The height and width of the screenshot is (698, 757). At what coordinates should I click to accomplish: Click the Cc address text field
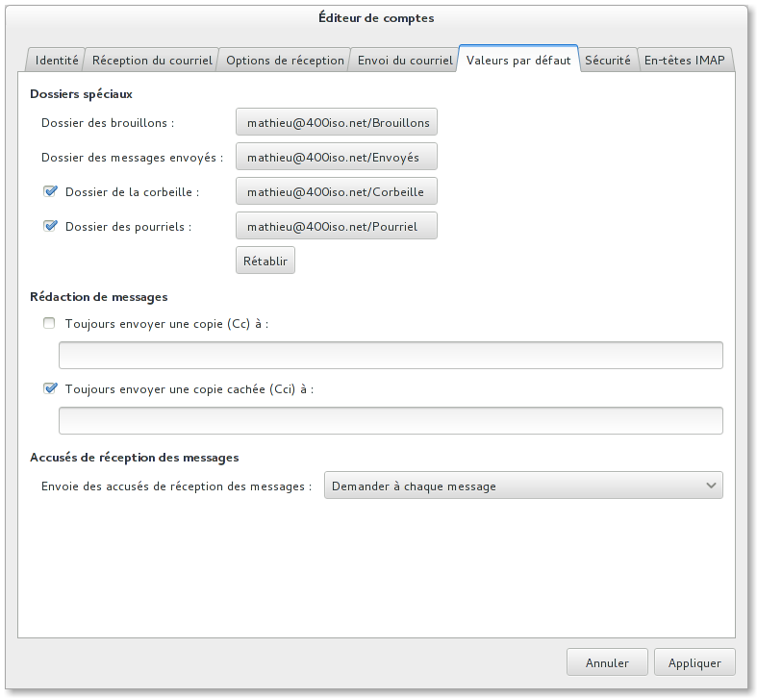[391, 355]
